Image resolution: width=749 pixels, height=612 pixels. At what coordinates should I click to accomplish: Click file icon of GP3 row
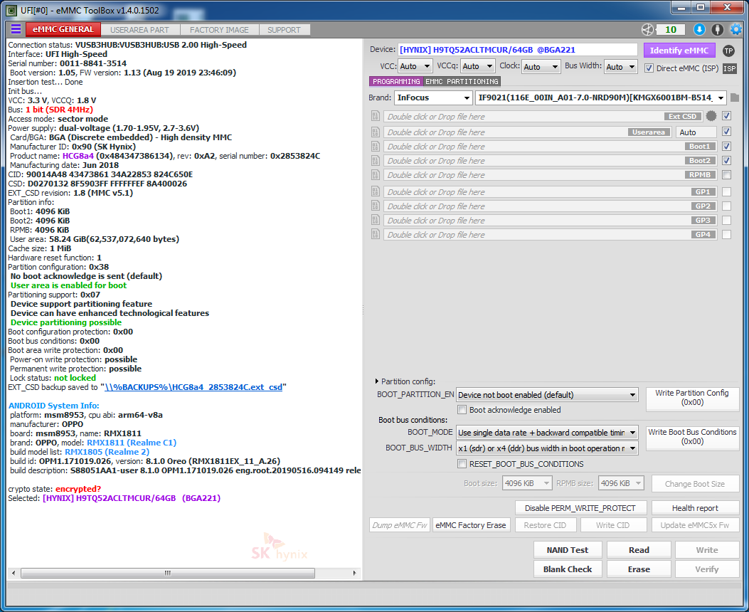tap(376, 220)
